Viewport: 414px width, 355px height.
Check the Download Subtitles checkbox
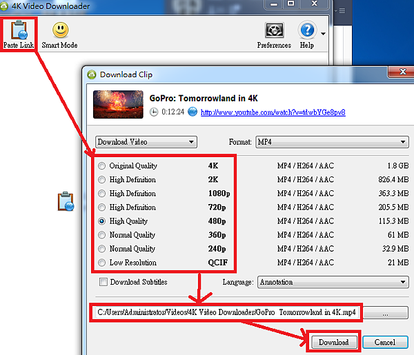[x=103, y=282]
